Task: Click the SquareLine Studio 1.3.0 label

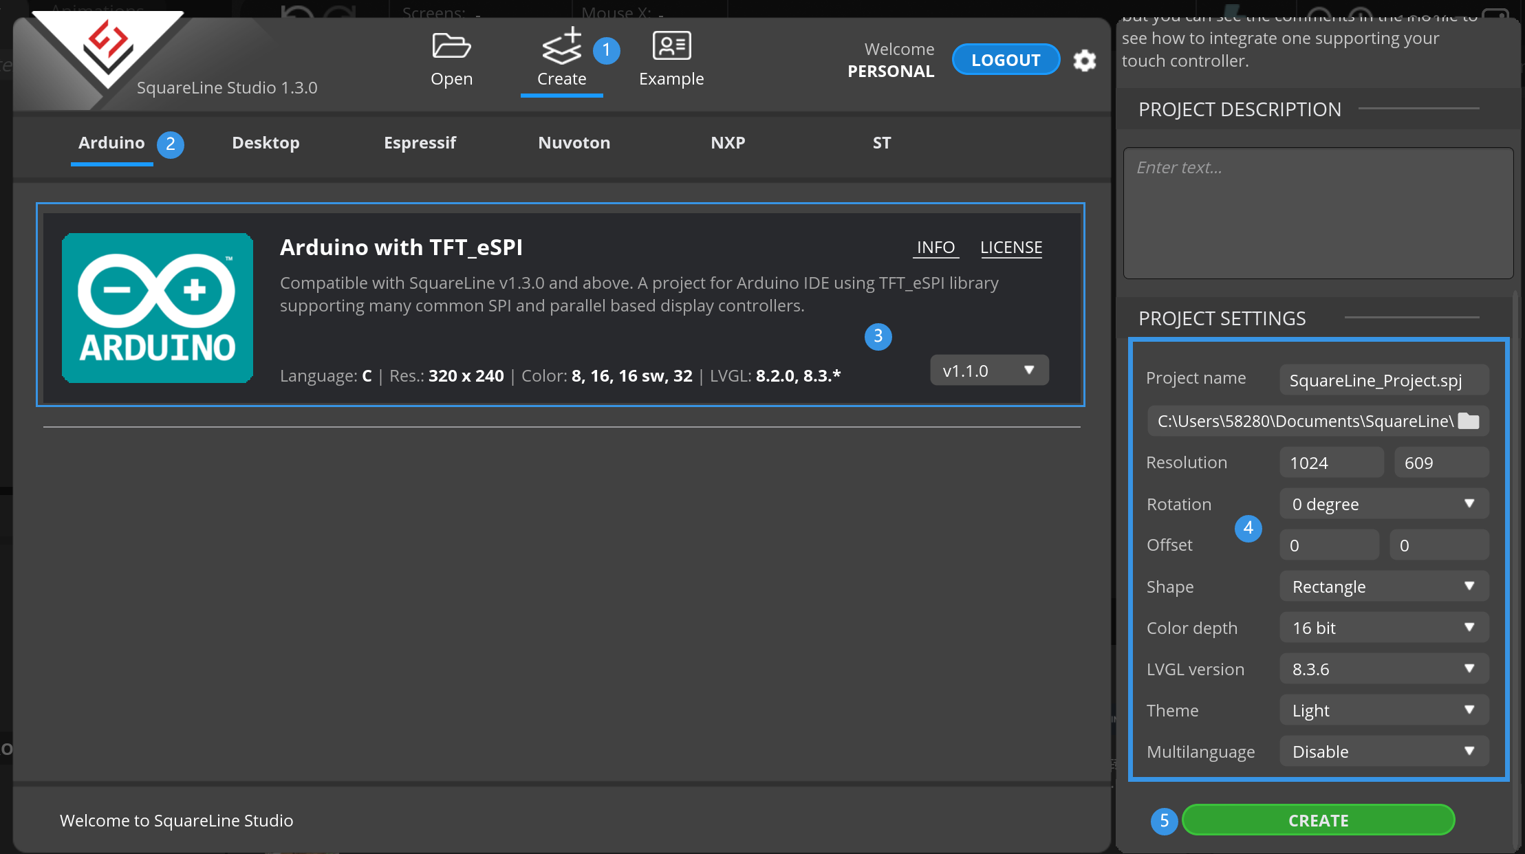Action: [x=227, y=88]
